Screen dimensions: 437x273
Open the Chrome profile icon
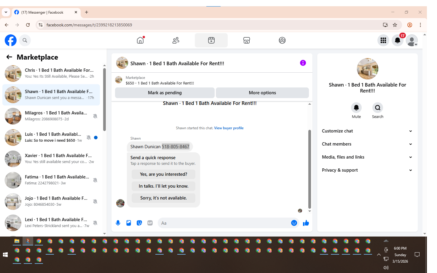[x=410, y=25]
